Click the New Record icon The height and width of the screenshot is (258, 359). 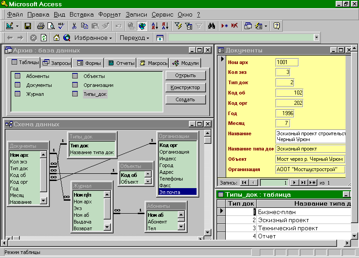coord(224,26)
